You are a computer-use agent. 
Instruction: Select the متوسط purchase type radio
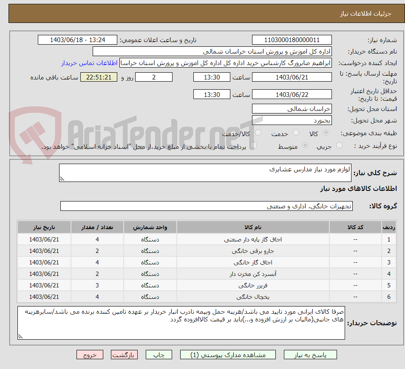(x=305, y=145)
